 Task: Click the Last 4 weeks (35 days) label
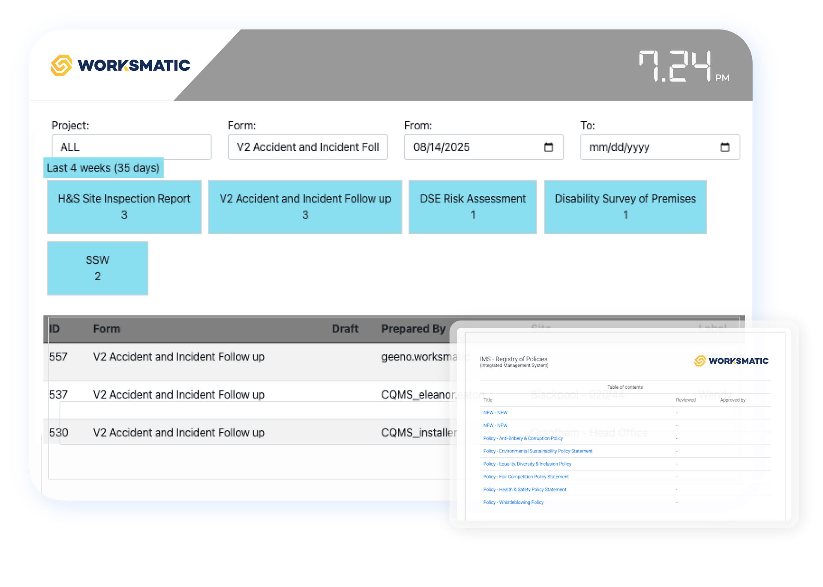[x=103, y=168]
